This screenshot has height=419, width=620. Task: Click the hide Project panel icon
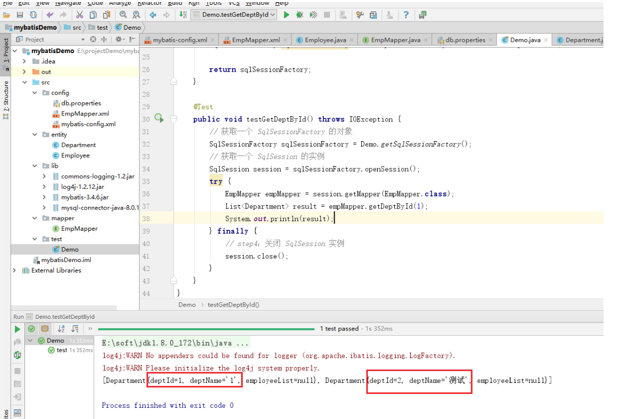[x=132, y=39]
